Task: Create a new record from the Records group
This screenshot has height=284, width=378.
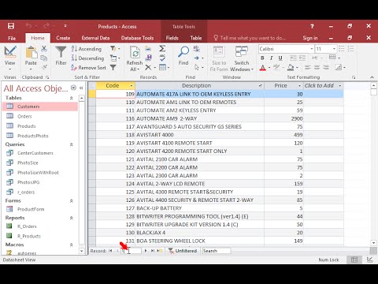Action: (148, 49)
